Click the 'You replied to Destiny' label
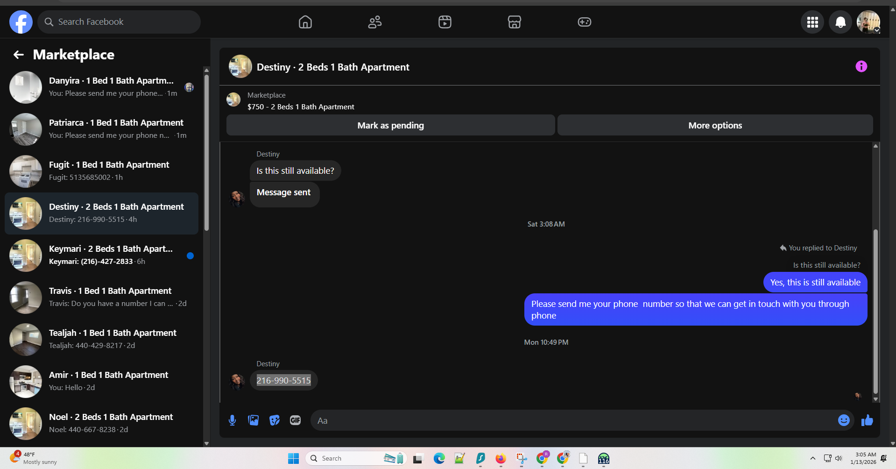This screenshot has height=469, width=896. [818, 248]
